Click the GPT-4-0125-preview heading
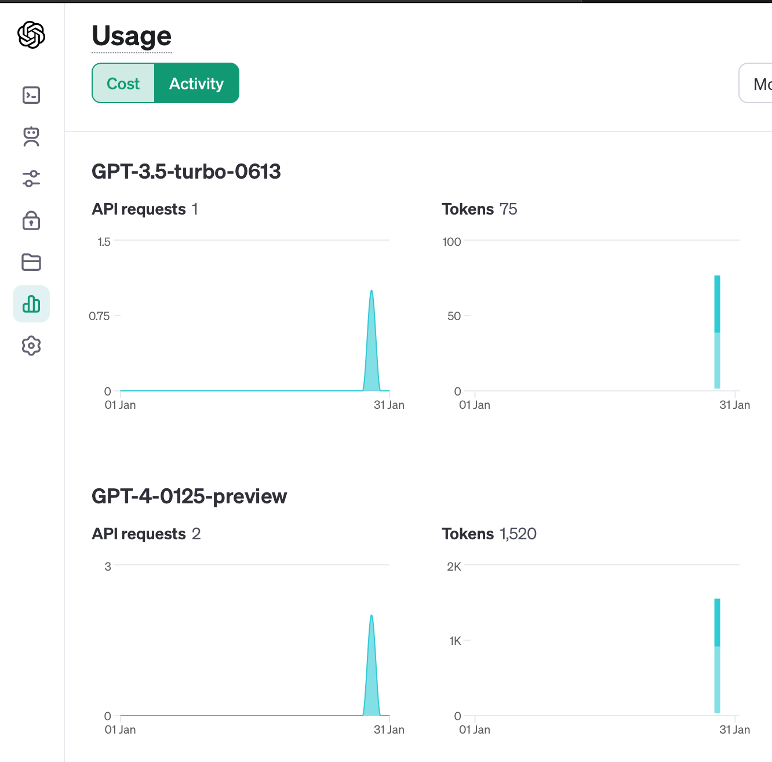 (189, 496)
